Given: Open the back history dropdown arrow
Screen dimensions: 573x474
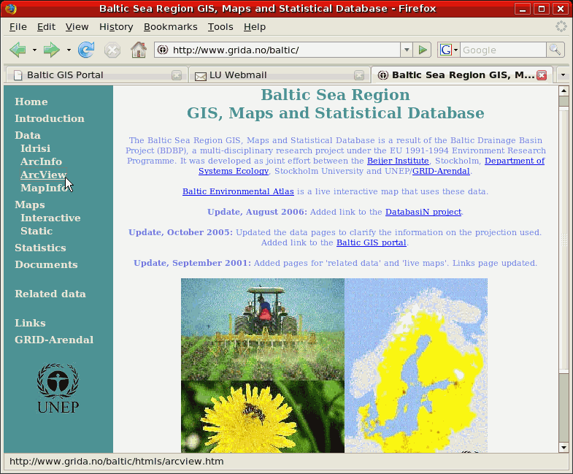Looking at the screenshot, I should pyautogui.click(x=34, y=50).
